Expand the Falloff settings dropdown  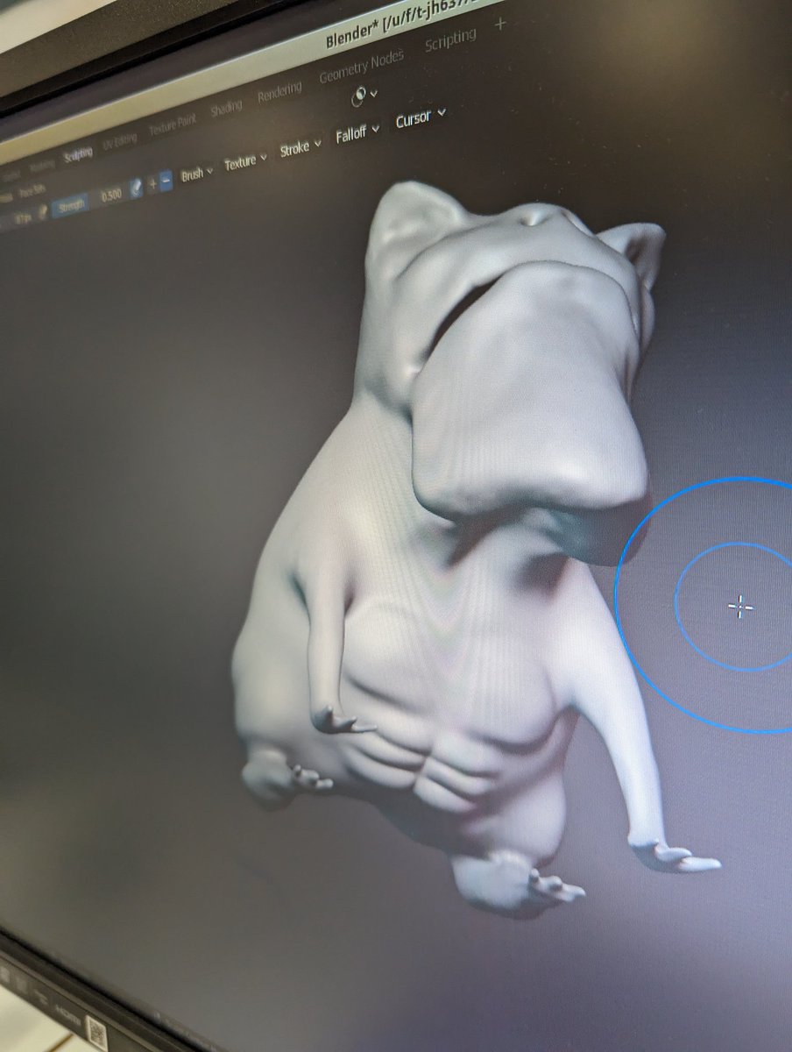357,134
